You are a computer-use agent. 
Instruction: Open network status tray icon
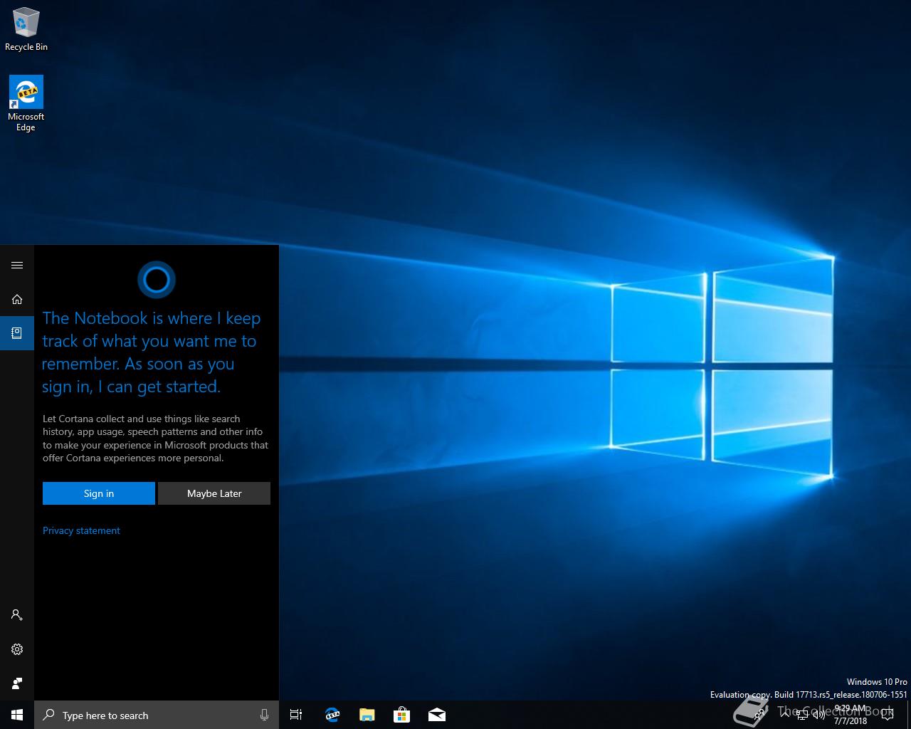click(802, 715)
